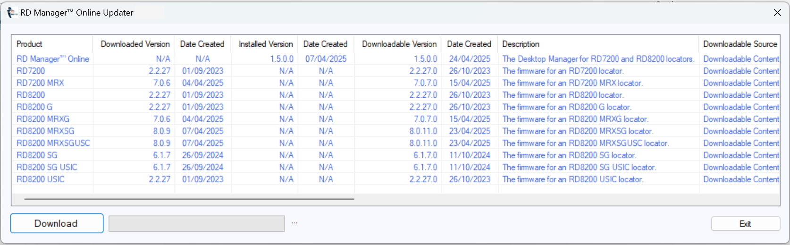790x245 pixels.
Task: Sort by Downloadable Version column header
Action: pos(399,44)
